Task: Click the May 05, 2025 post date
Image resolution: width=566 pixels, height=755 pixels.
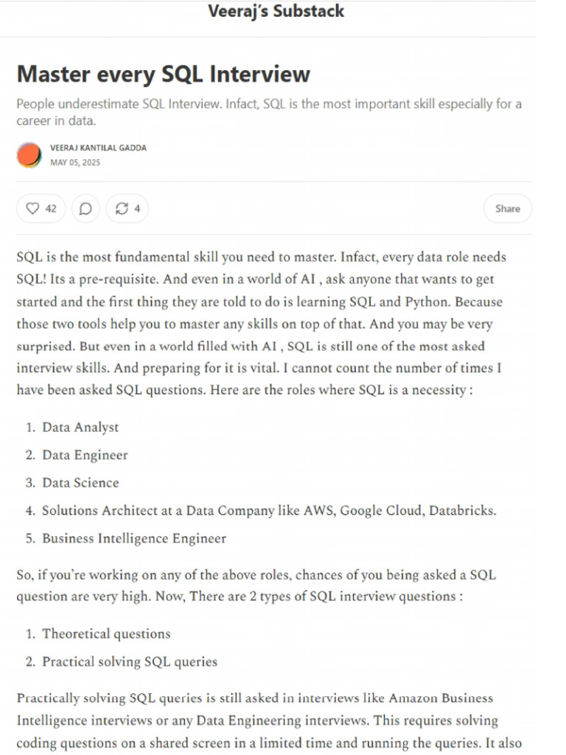Action: coord(75,162)
